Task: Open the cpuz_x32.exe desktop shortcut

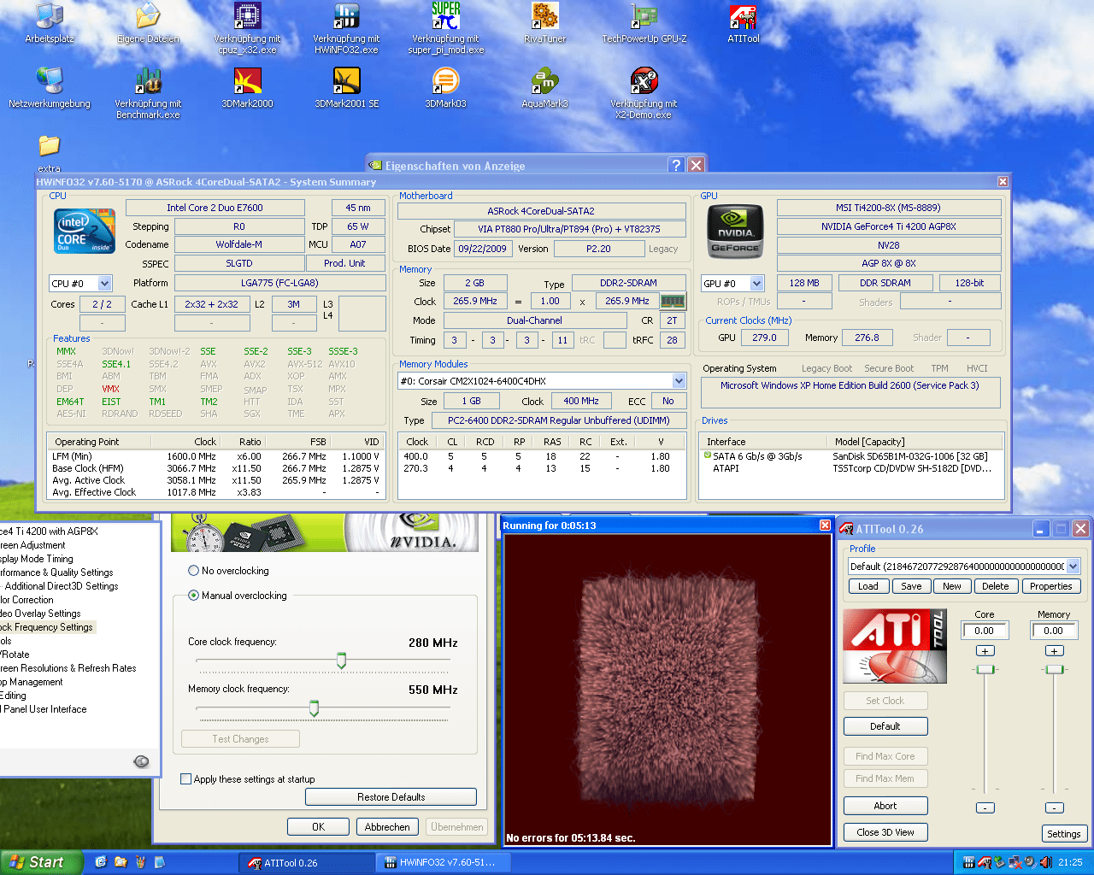Action: 247,17
